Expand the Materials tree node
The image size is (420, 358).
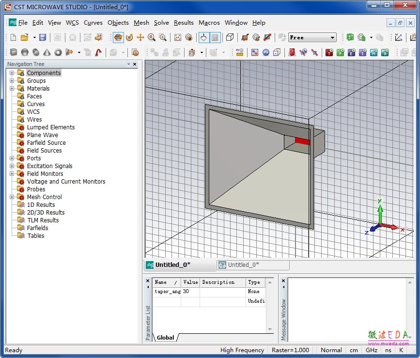click(x=12, y=88)
